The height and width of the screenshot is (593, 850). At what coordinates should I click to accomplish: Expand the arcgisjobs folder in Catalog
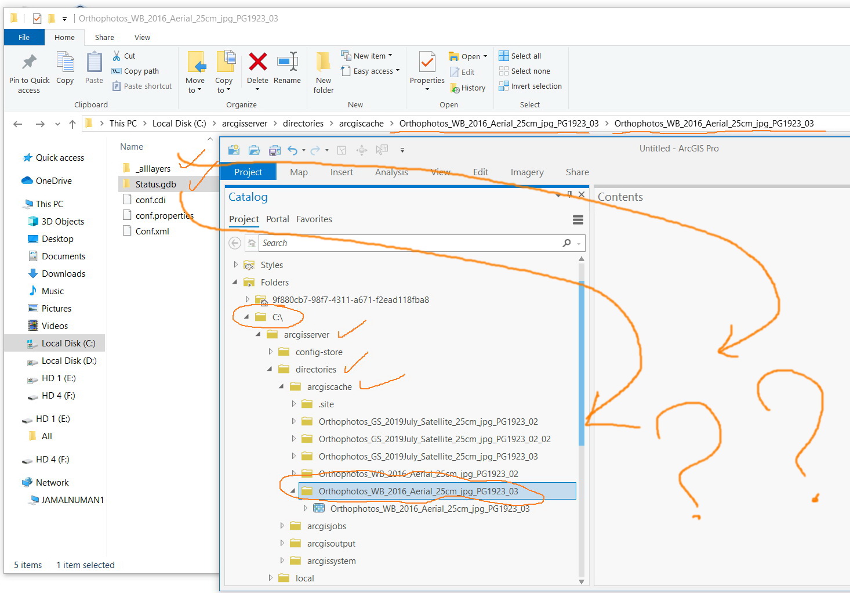coord(282,526)
